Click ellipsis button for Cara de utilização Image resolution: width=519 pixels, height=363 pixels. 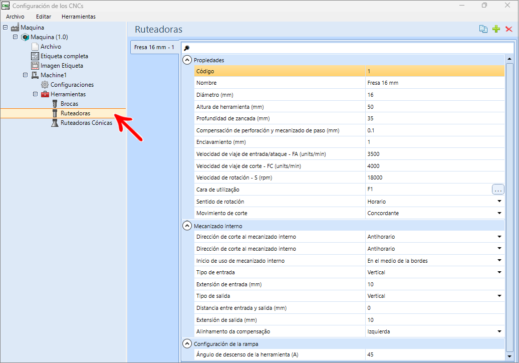tap(498, 190)
